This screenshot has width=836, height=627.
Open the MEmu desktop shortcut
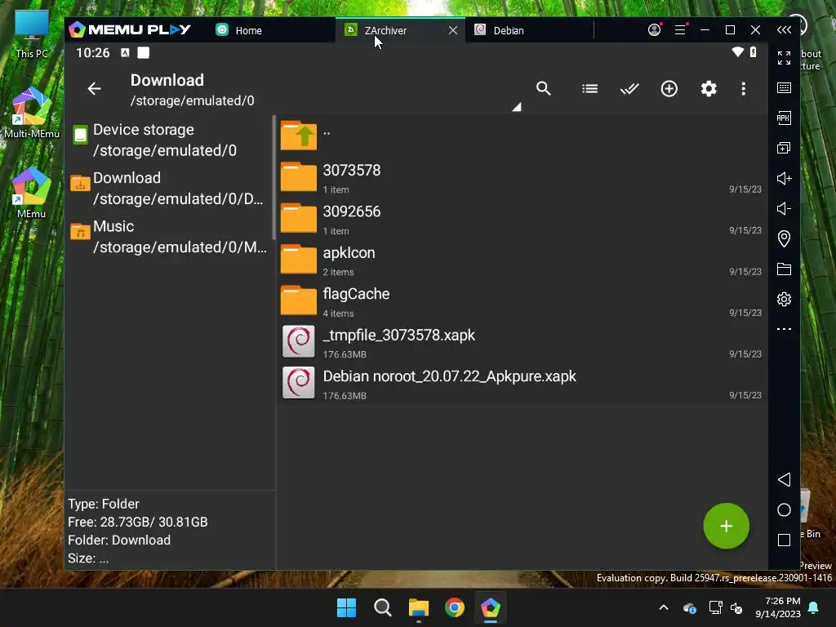(x=32, y=193)
